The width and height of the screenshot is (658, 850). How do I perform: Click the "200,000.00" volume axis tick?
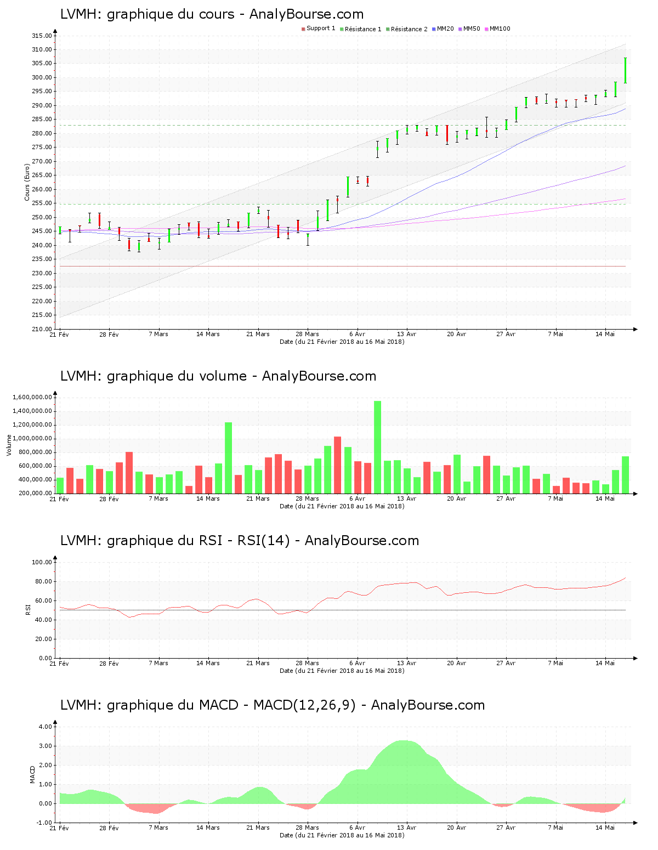[x=35, y=493]
